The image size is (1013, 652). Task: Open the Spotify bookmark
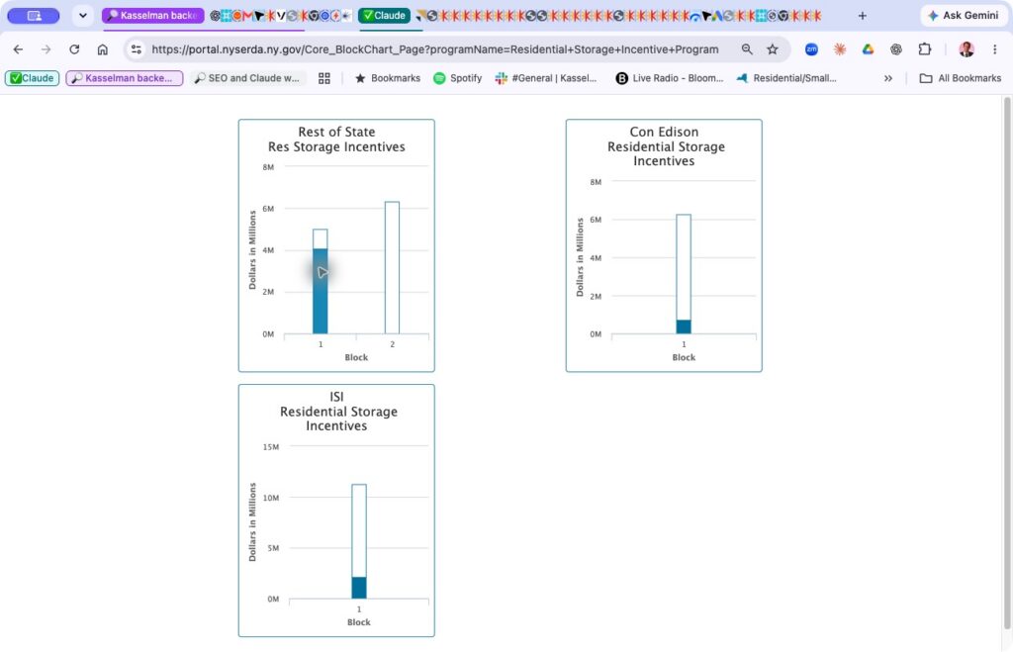[x=457, y=78]
